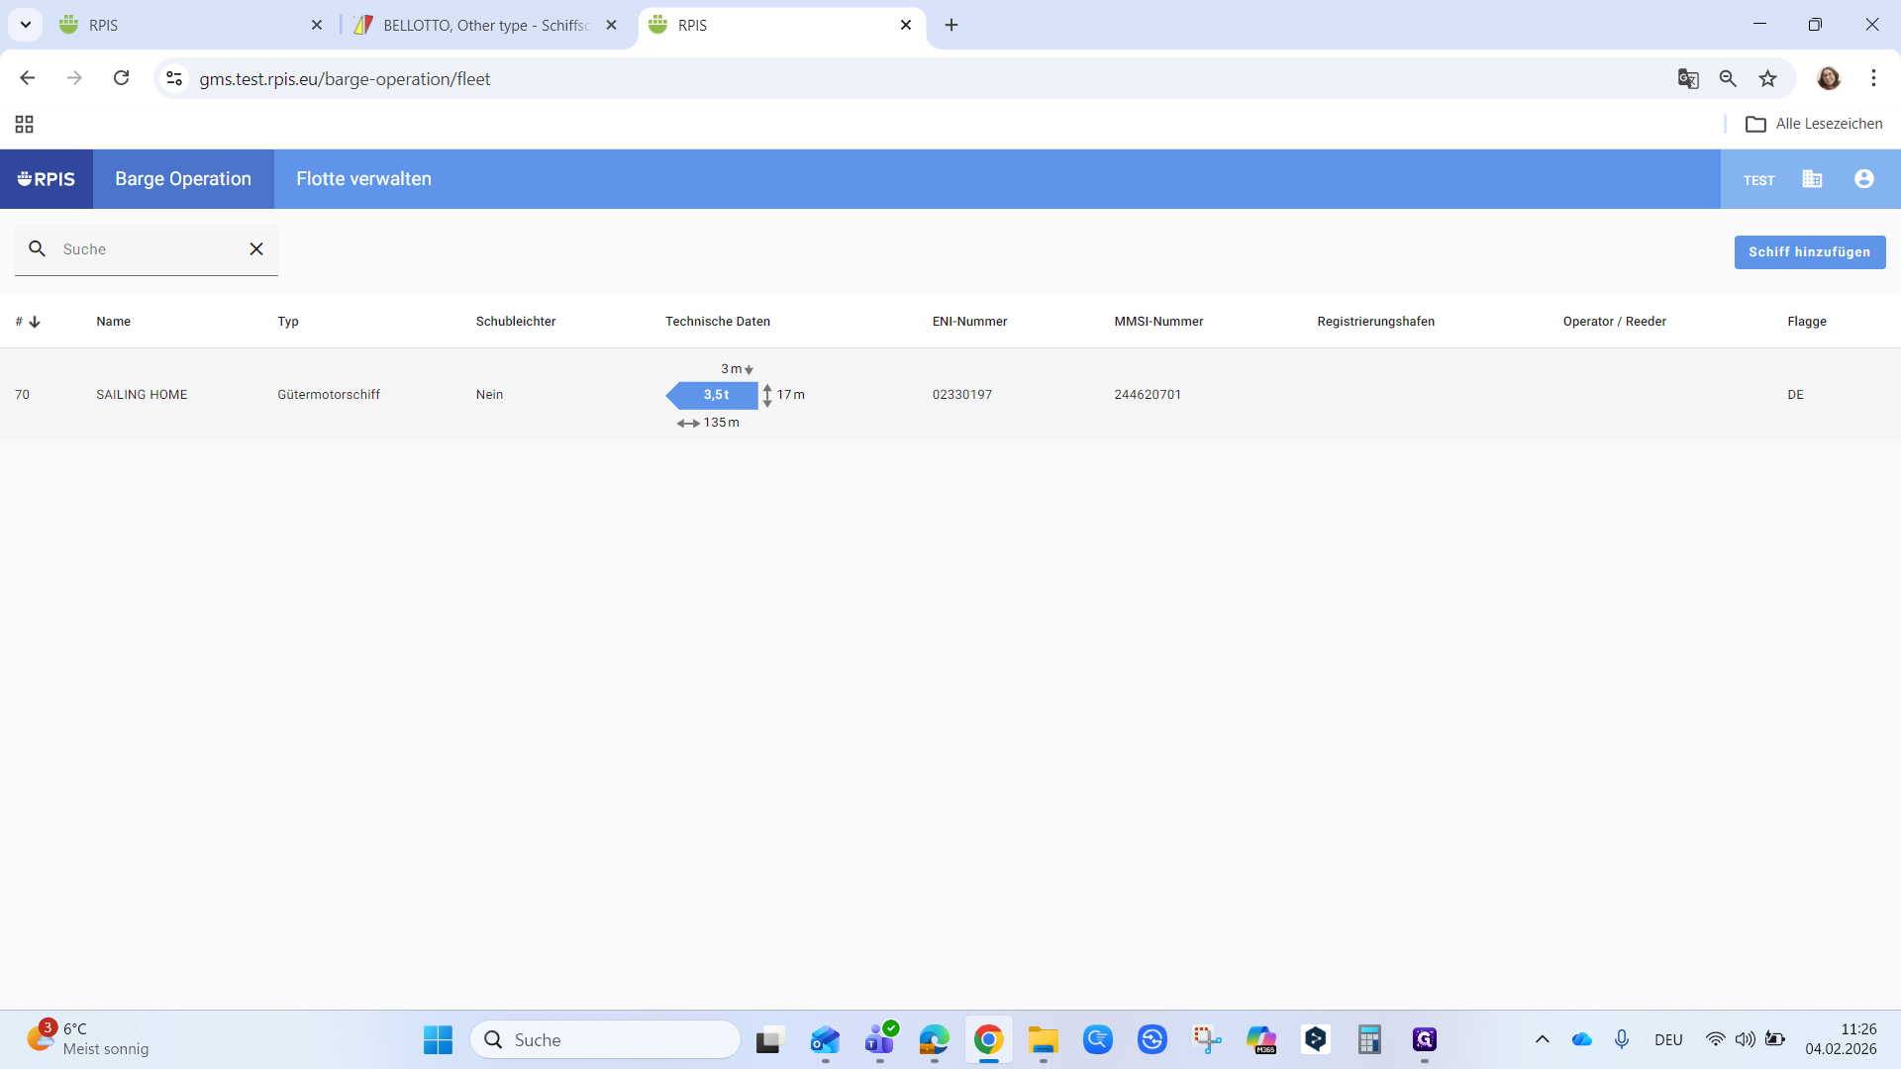Screen dimensions: 1901x1069
Task: Click the Schiff hinzufügen button
Action: [1809, 252]
